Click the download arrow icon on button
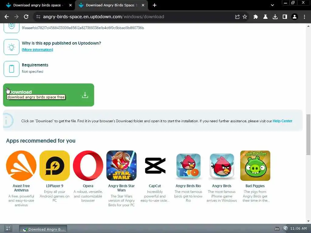This screenshot has width=311, height=233. point(85,95)
